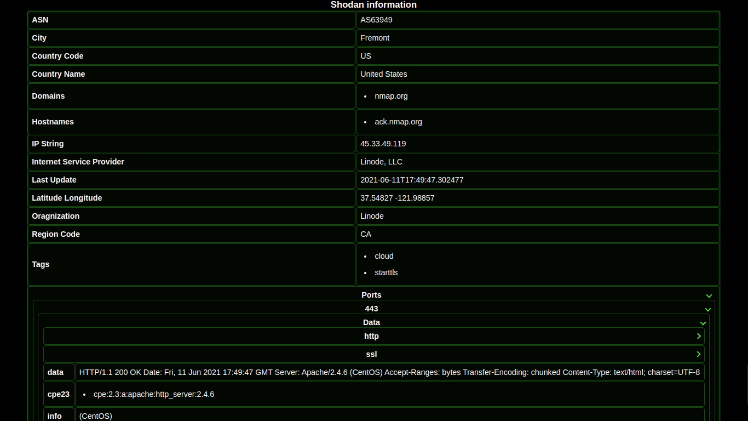Select the (CentOS) info value
This screenshot has width=748, height=421.
click(96, 416)
